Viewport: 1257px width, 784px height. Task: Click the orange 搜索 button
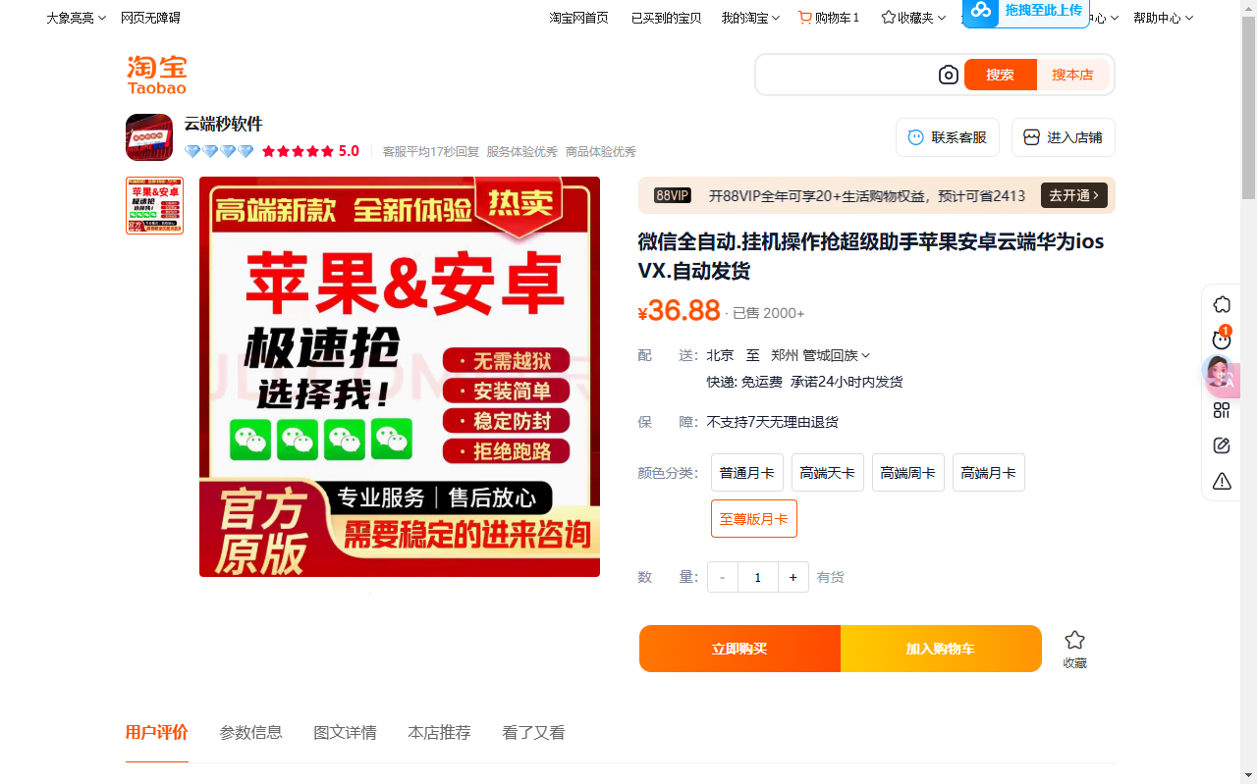[x=1001, y=75]
